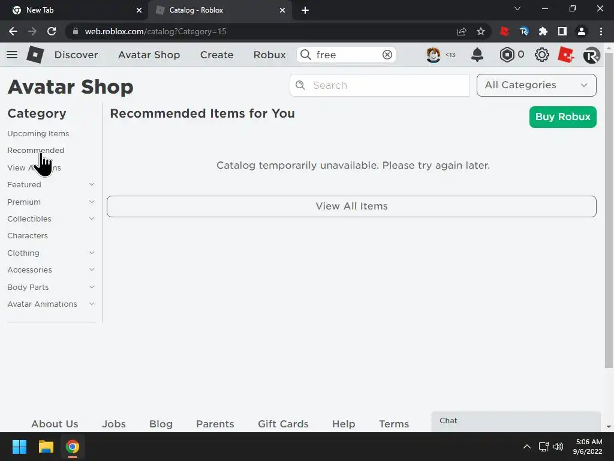Bookmark this page with the star icon
The width and height of the screenshot is (614, 461).
[x=481, y=31]
